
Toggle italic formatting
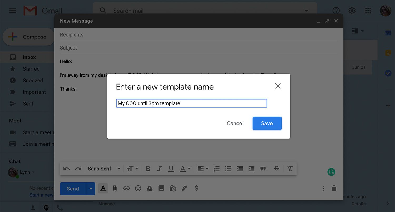point(159,169)
